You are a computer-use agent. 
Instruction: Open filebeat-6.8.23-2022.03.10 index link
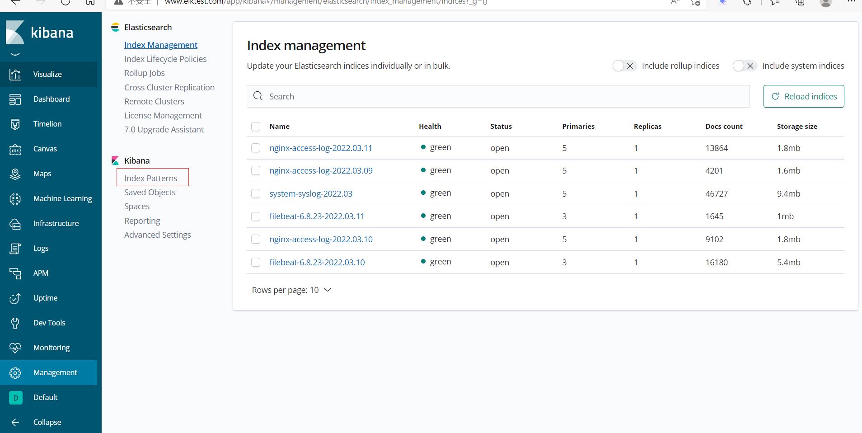[x=317, y=262]
